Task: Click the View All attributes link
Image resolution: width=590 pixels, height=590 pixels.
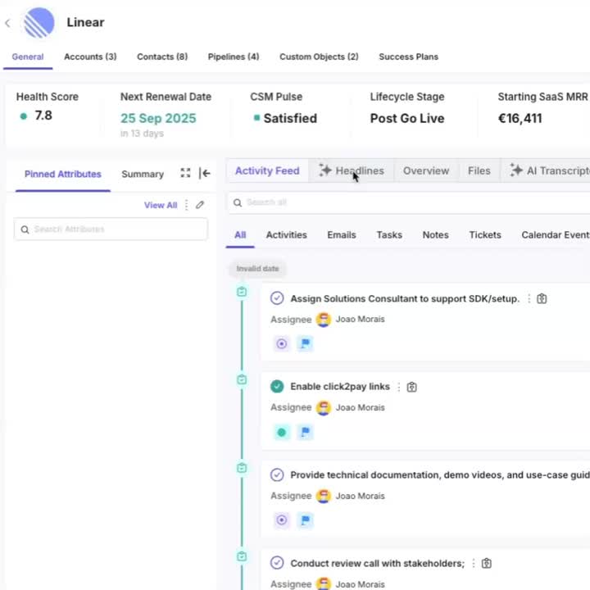Action: 161,206
